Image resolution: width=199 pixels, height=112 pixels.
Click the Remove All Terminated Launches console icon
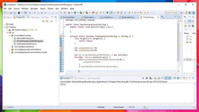[150, 78]
